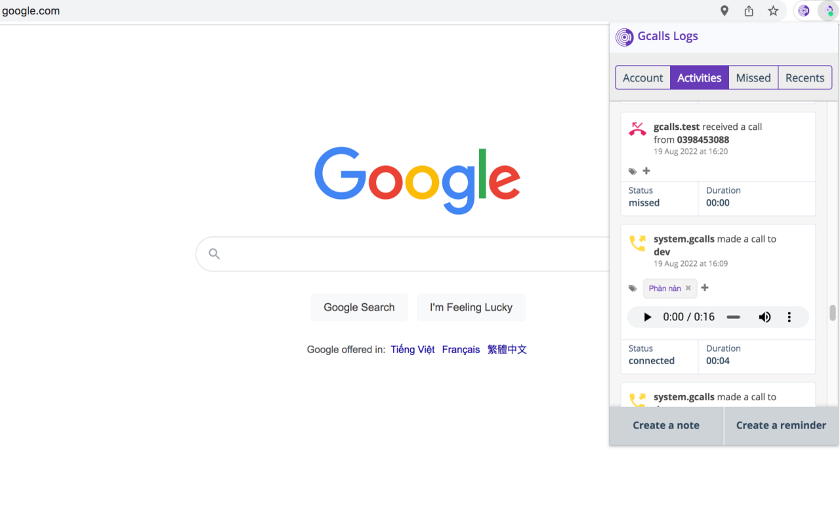This screenshot has height=525, width=840.
Task: Remove the Phàn nàn tag
Action: point(688,288)
